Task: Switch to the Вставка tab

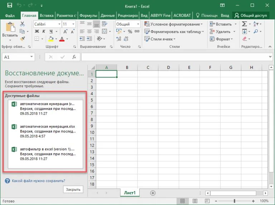Action: (x=47, y=16)
